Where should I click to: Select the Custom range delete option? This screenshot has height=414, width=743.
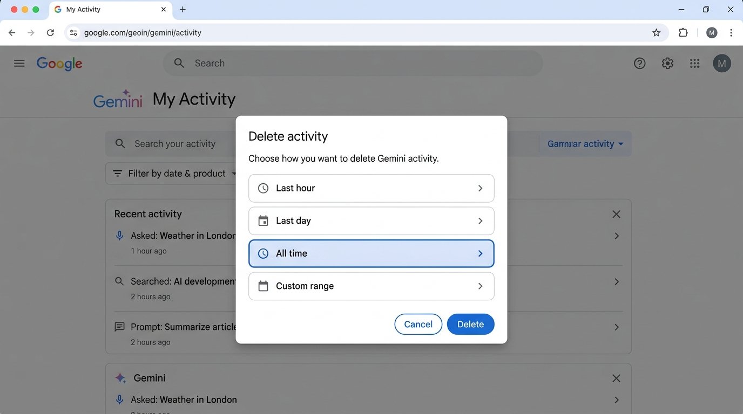tap(371, 286)
